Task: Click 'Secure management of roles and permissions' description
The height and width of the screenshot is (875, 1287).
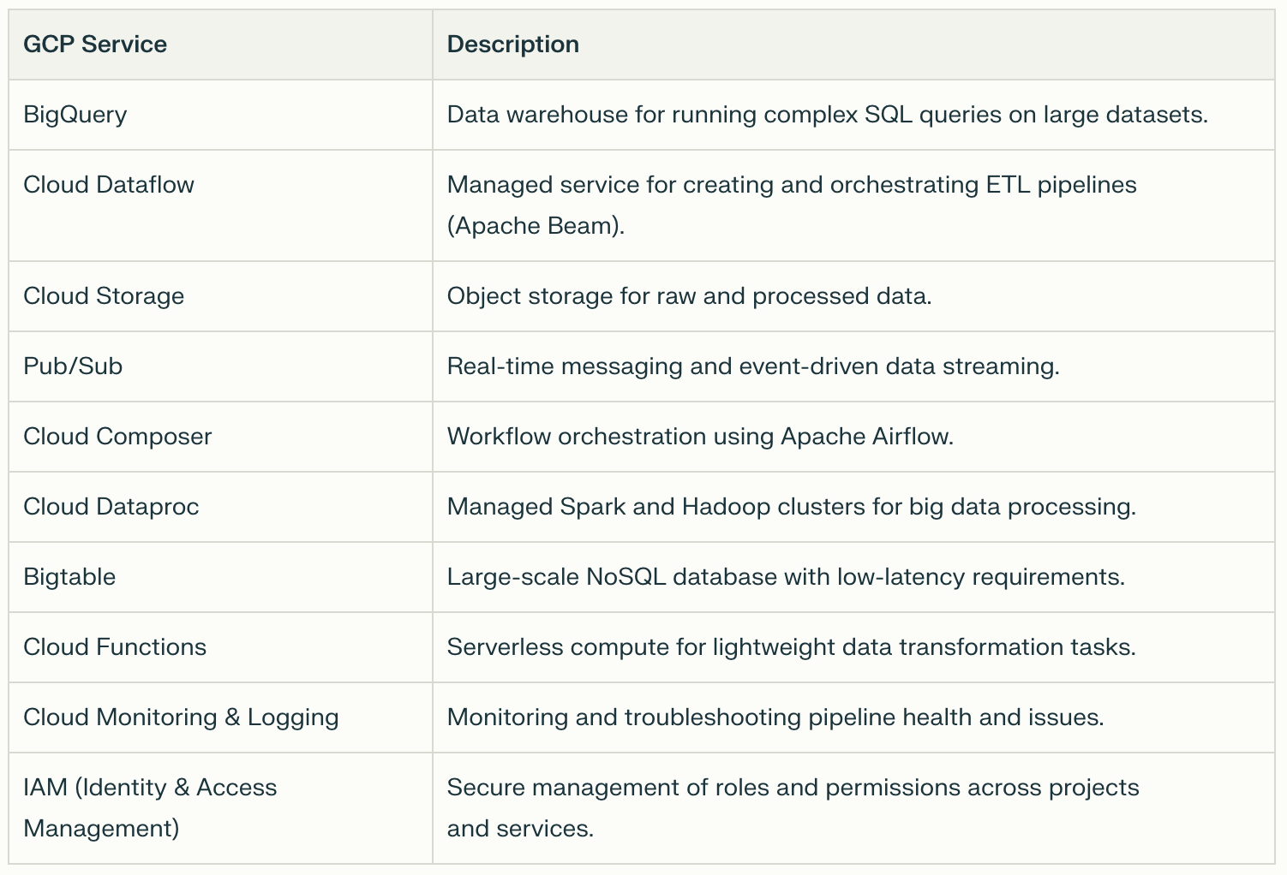Action: [x=793, y=808]
